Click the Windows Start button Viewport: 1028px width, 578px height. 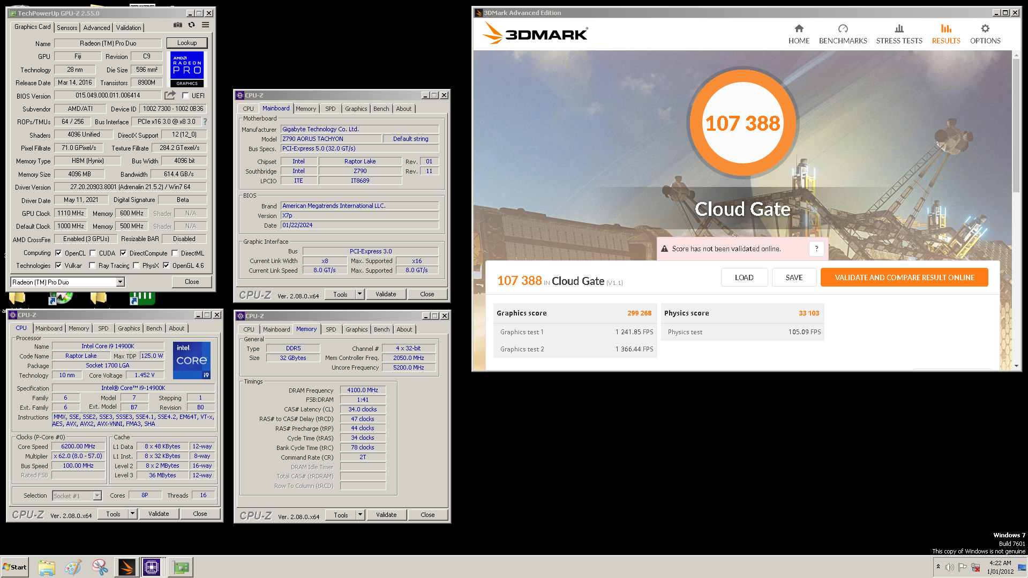(x=14, y=567)
